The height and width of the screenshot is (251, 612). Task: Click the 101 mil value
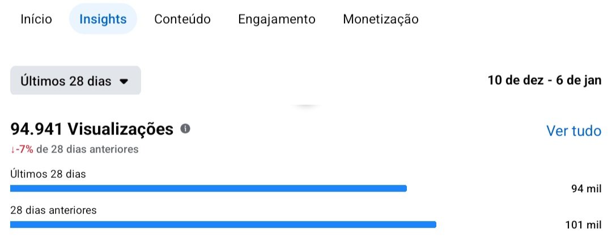click(x=583, y=225)
